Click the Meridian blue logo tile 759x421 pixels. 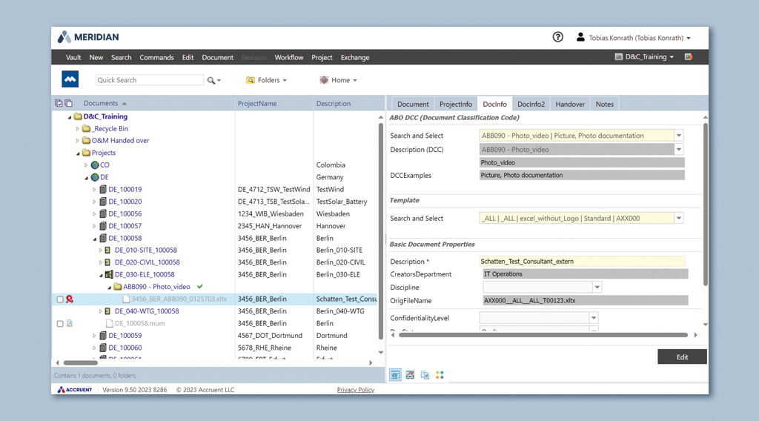[70, 79]
